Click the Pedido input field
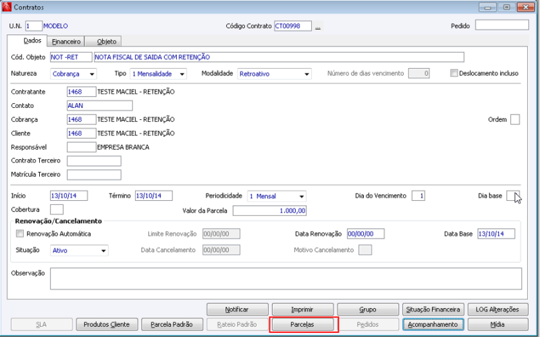 point(502,25)
